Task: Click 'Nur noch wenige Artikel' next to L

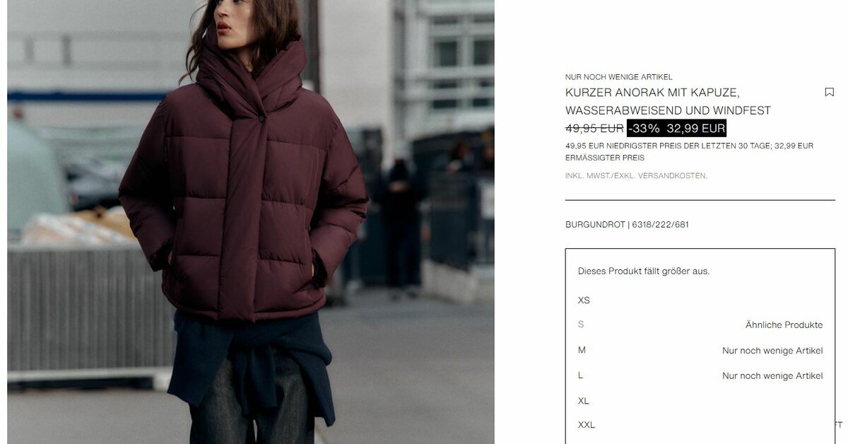Action: (x=772, y=376)
